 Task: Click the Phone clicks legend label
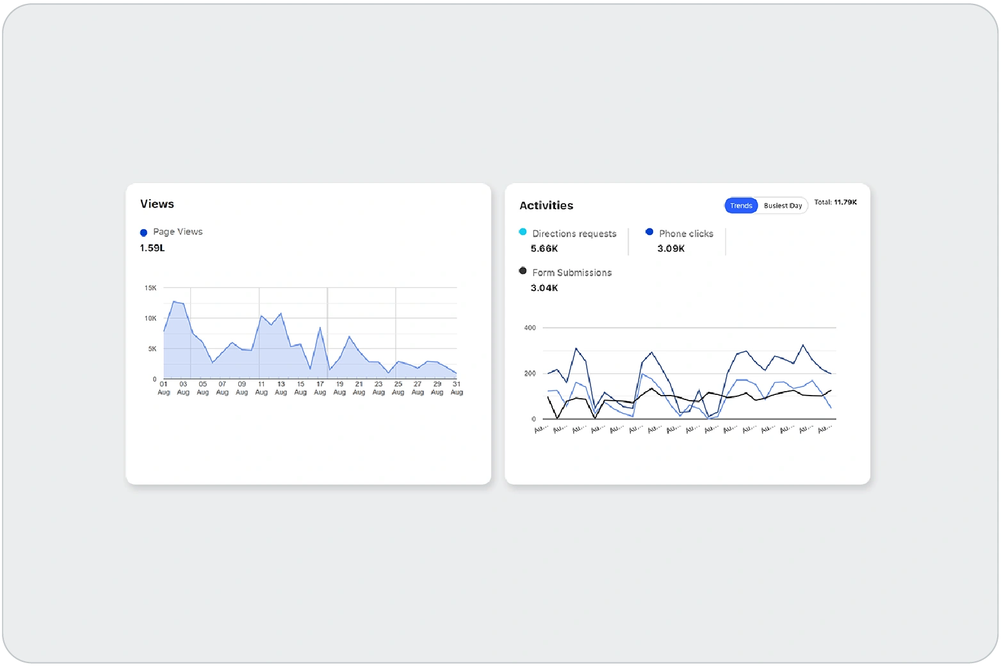click(686, 234)
